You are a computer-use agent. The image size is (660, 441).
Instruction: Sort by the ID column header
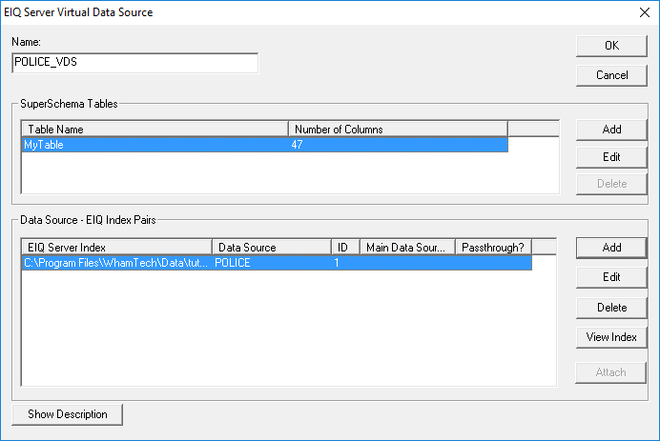(x=345, y=248)
